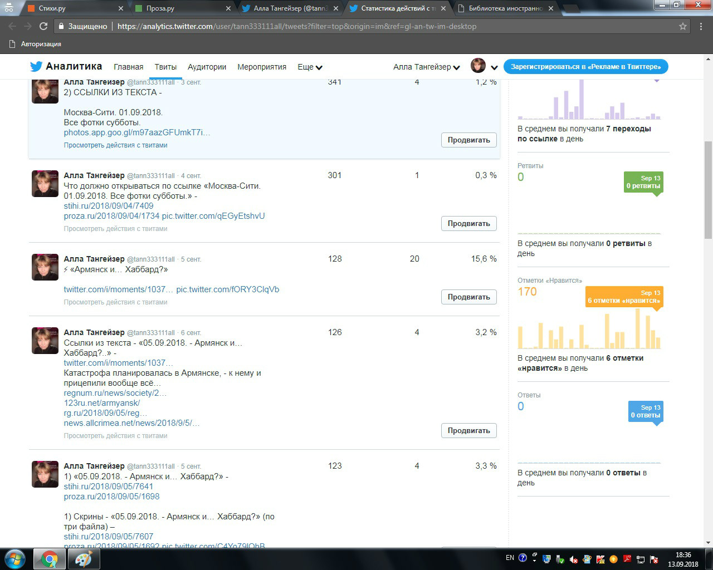Image resolution: width=713 pixels, height=570 pixels.
Task: Open the Chrome three-dot menu
Action: coord(701,26)
